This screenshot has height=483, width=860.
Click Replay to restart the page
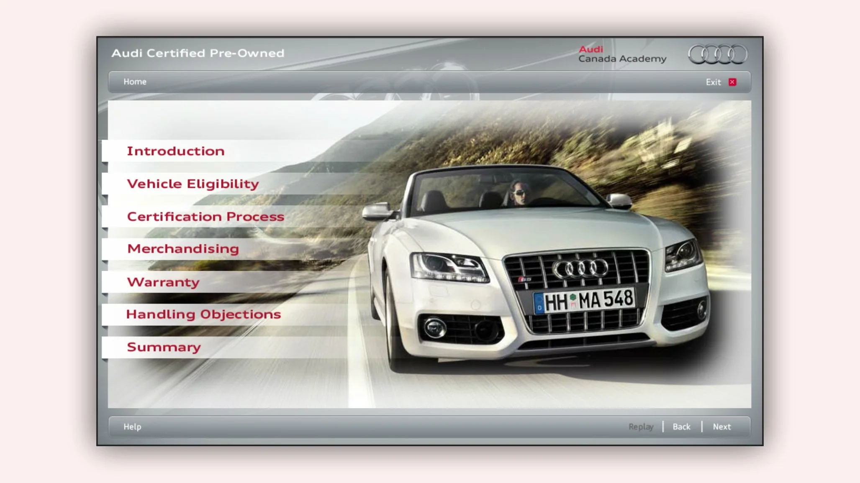(642, 427)
